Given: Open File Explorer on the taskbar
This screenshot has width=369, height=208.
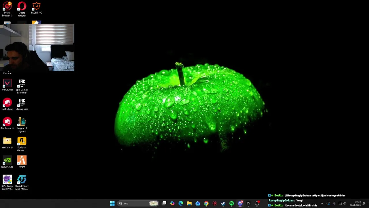Looking at the screenshot, I should [x=189, y=203].
